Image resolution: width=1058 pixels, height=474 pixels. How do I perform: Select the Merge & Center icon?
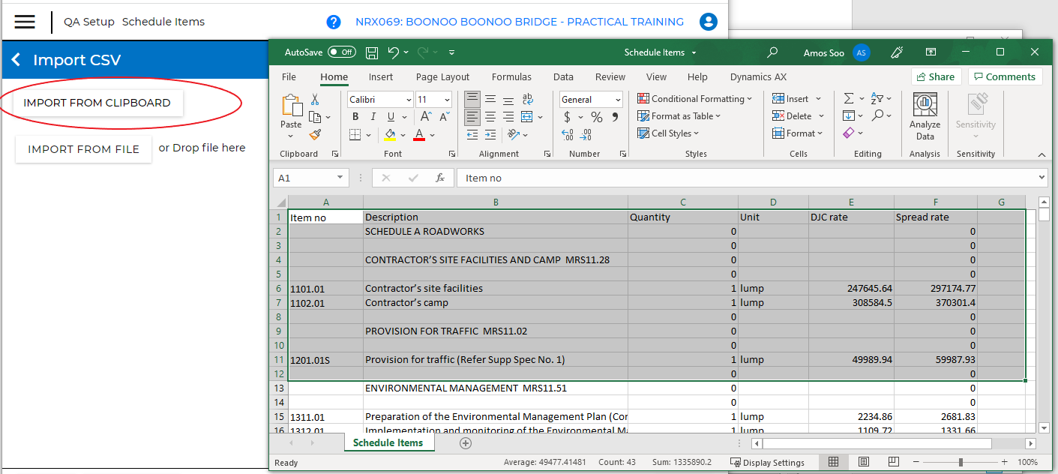coord(528,118)
